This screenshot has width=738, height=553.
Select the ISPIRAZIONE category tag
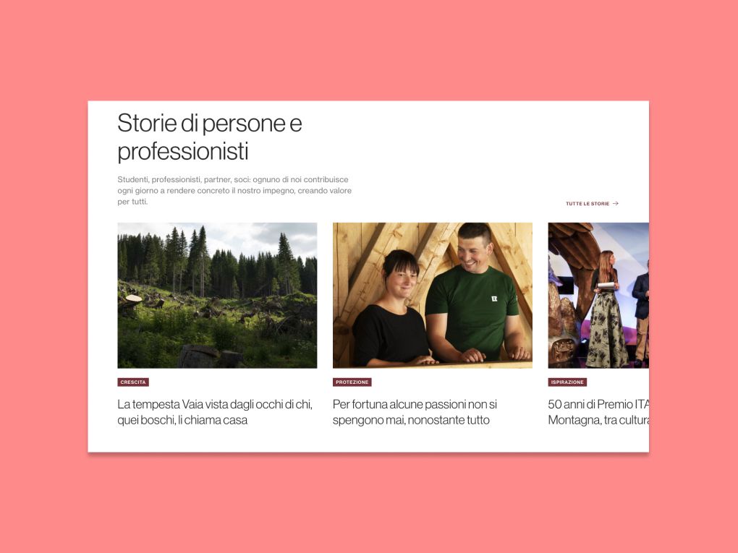(x=567, y=382)
